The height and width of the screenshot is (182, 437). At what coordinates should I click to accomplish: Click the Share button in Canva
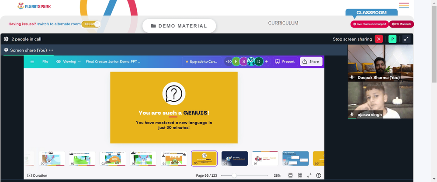click(x=311, y=62)
